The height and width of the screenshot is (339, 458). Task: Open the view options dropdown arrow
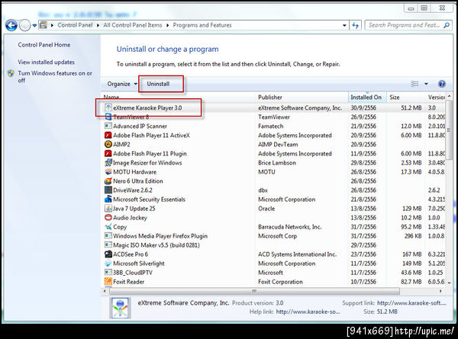[426, 84]
